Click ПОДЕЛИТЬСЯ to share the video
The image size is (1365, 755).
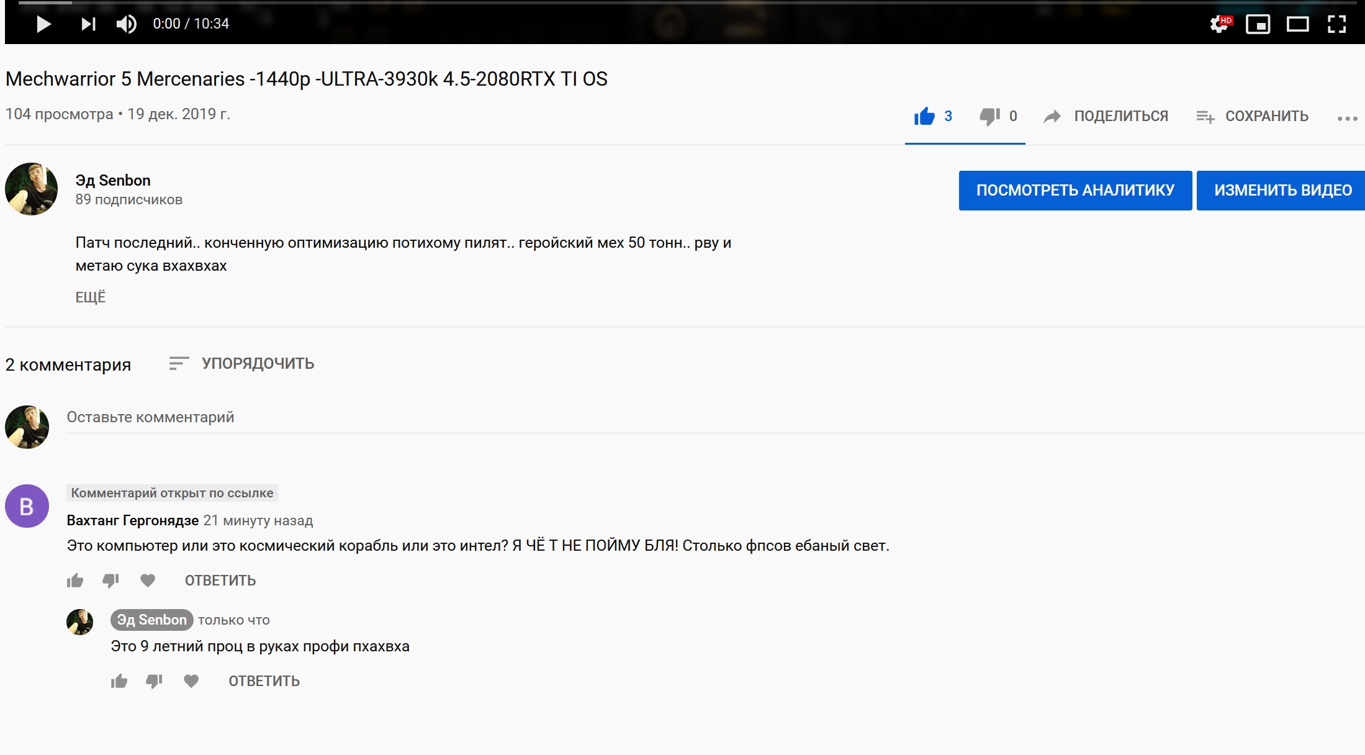[1106, 116]
